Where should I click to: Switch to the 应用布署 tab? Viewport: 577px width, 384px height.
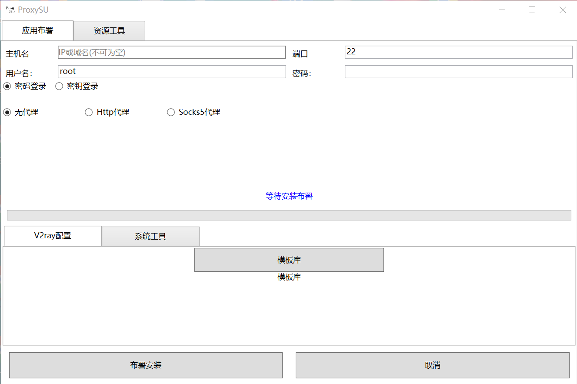[x=38, y=30]
